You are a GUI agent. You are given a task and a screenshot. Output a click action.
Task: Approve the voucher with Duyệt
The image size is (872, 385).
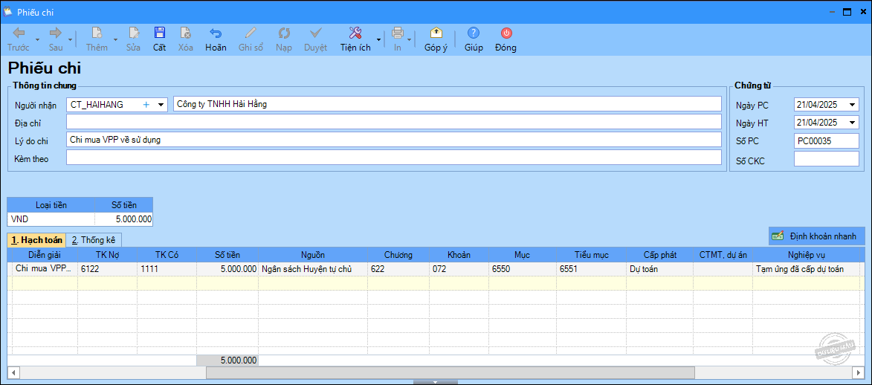315,39
